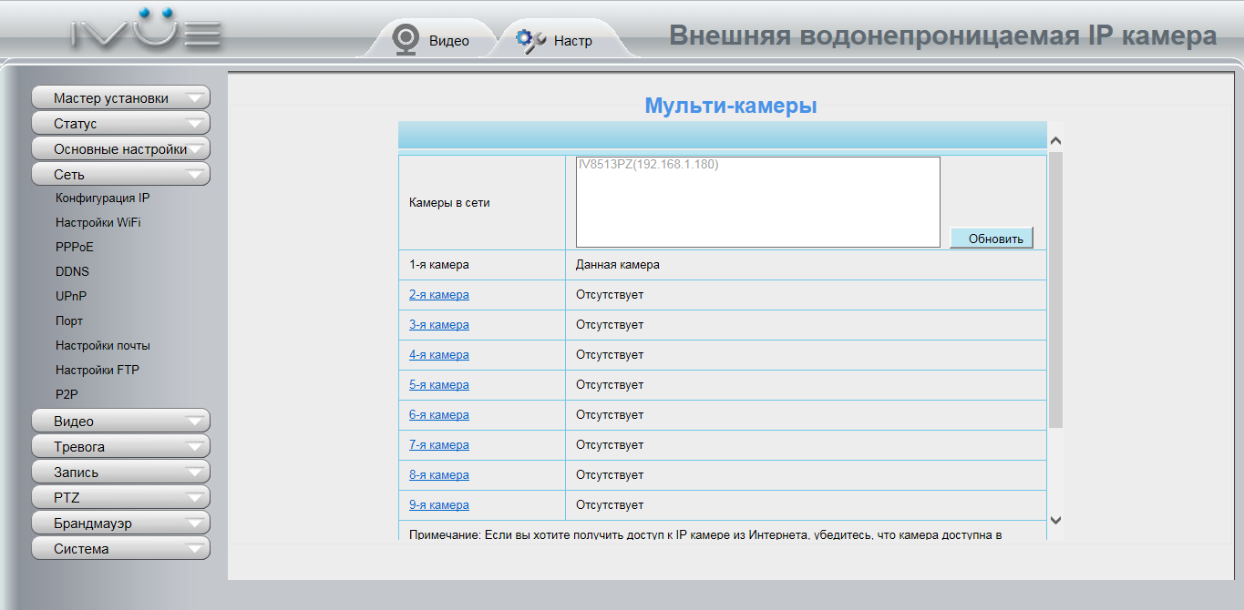Click the 5-я камера link

439,384
